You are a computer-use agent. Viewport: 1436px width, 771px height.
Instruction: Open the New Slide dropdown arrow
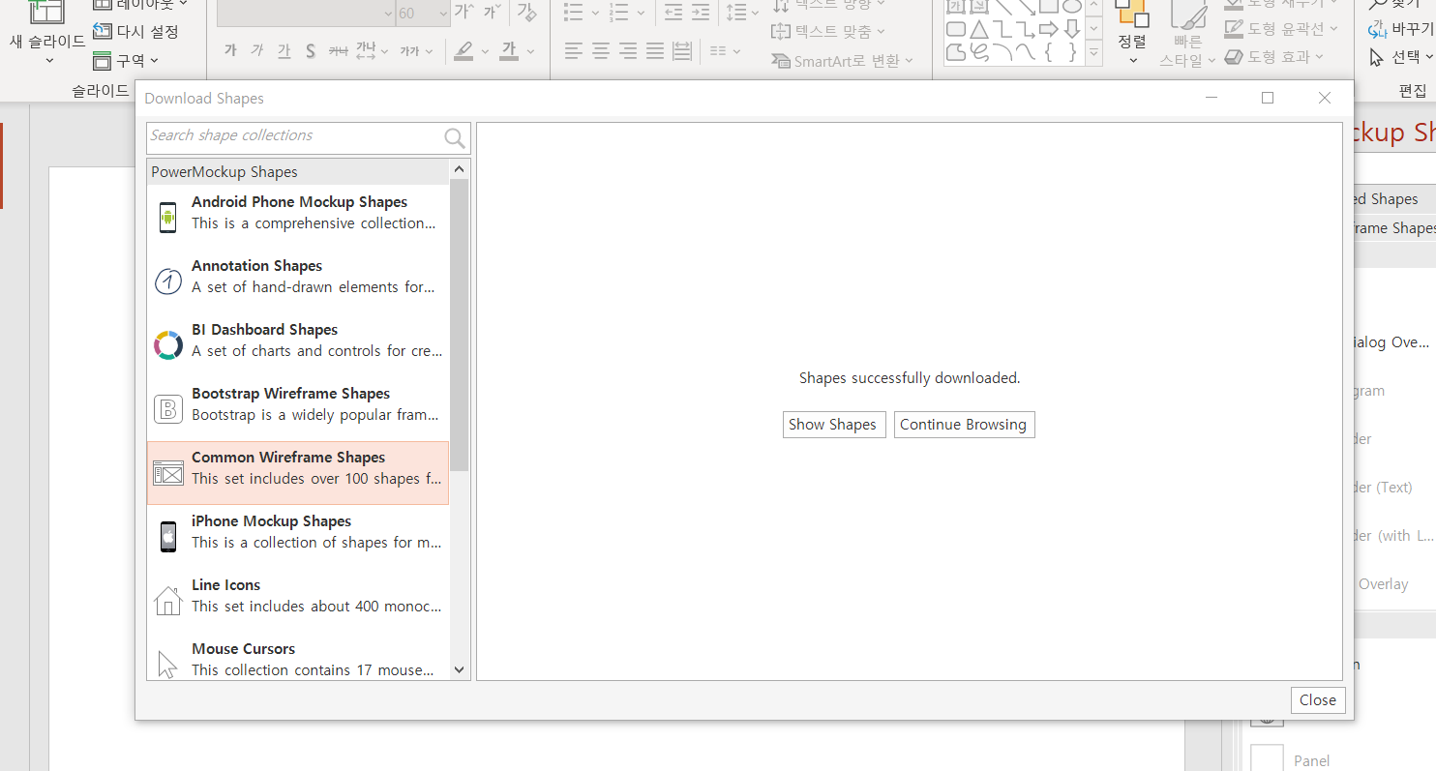pos(48,61)
